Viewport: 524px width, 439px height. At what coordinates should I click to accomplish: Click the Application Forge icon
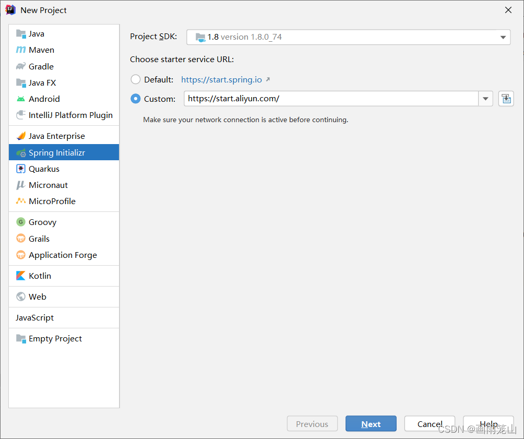pyautogui.click(x=21, y=255)
